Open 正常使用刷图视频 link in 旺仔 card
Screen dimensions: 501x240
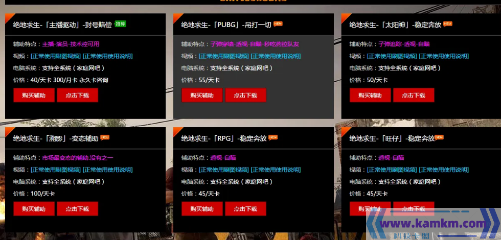392,170
